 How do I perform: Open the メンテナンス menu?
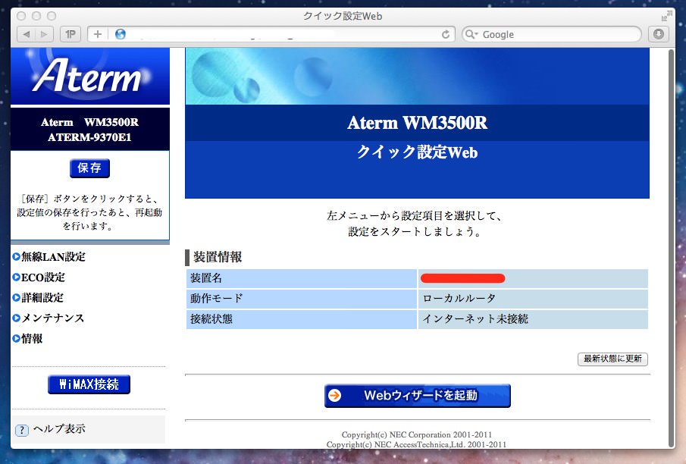[52, 318]
